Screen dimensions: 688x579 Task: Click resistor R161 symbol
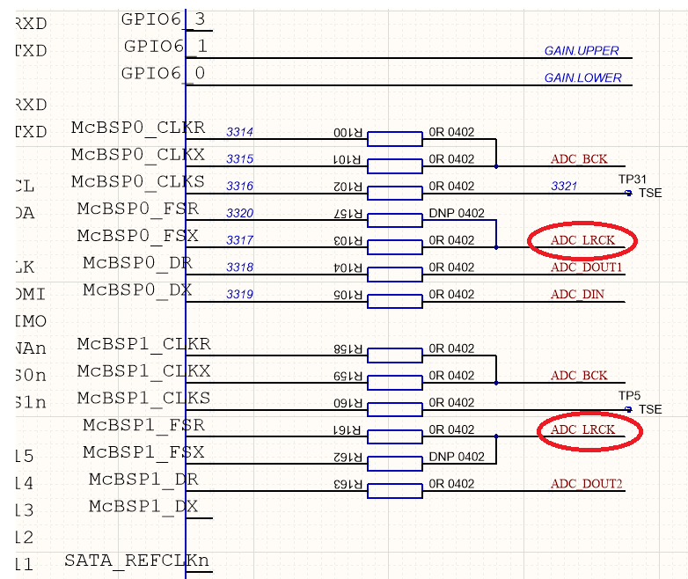point(395,436)
